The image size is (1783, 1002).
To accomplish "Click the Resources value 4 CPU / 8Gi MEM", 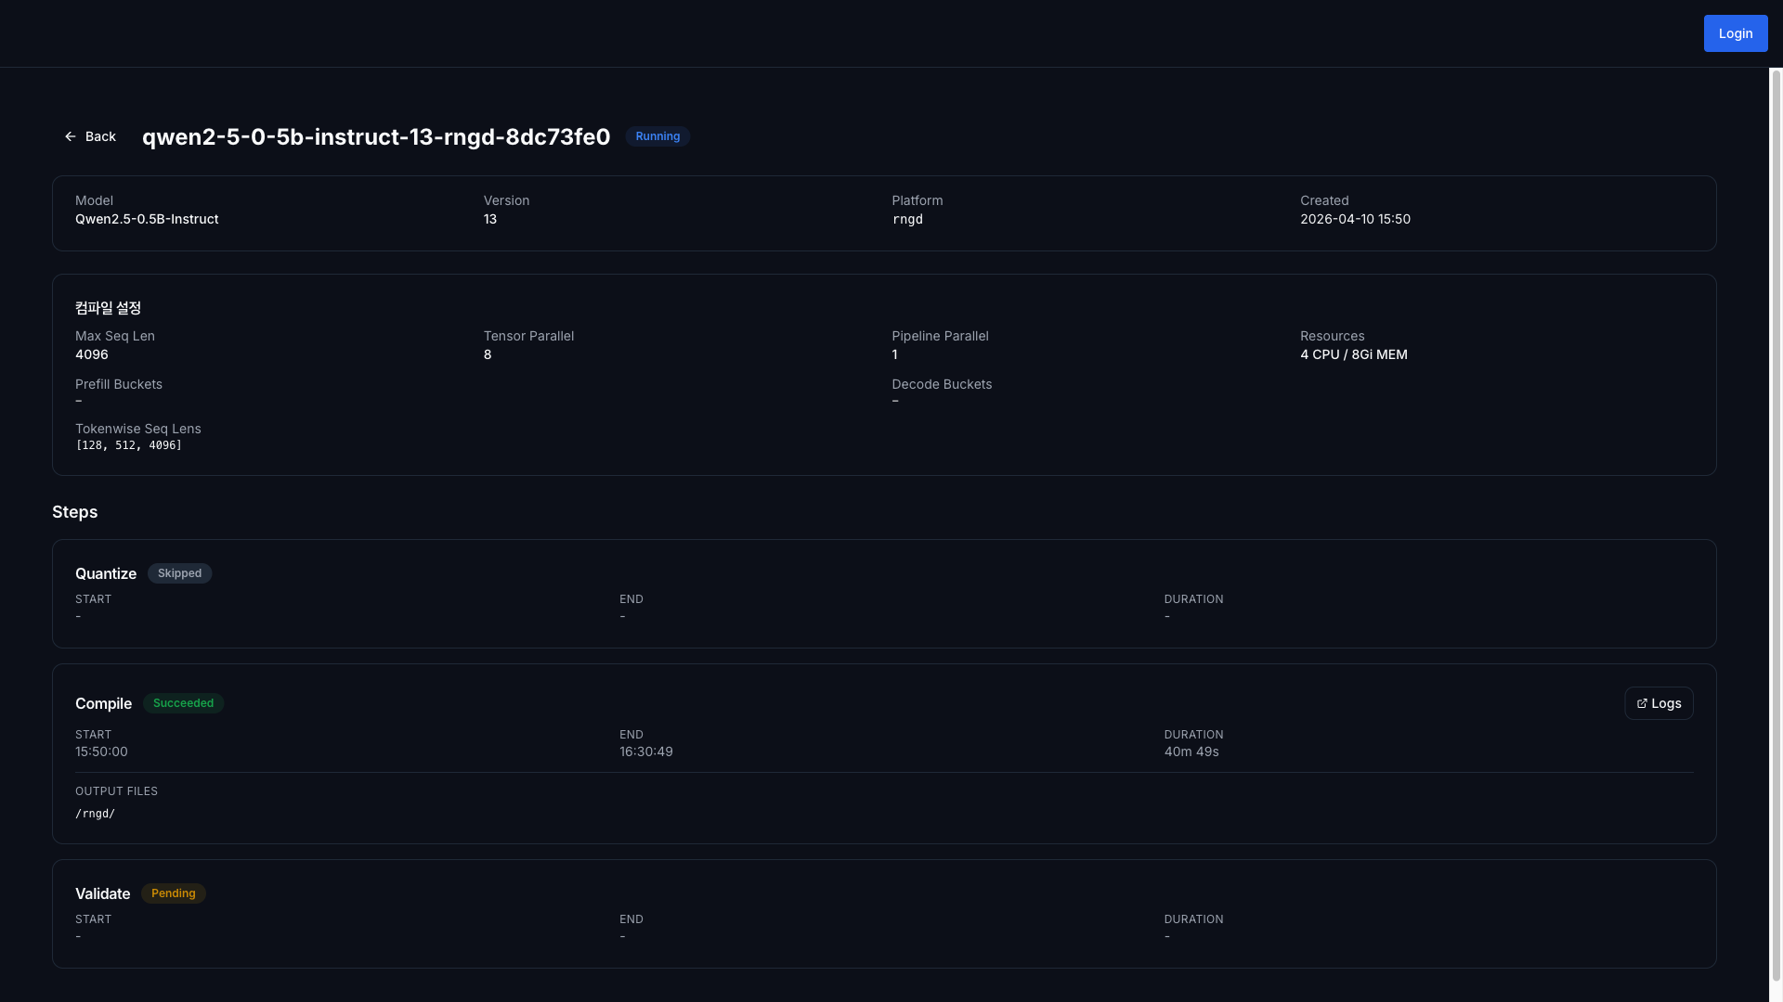I will (x=1353, y=354).
